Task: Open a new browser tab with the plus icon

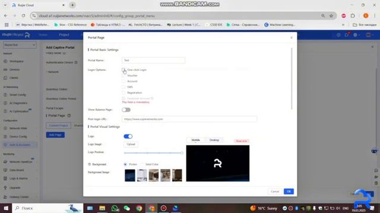Action: 72,5
